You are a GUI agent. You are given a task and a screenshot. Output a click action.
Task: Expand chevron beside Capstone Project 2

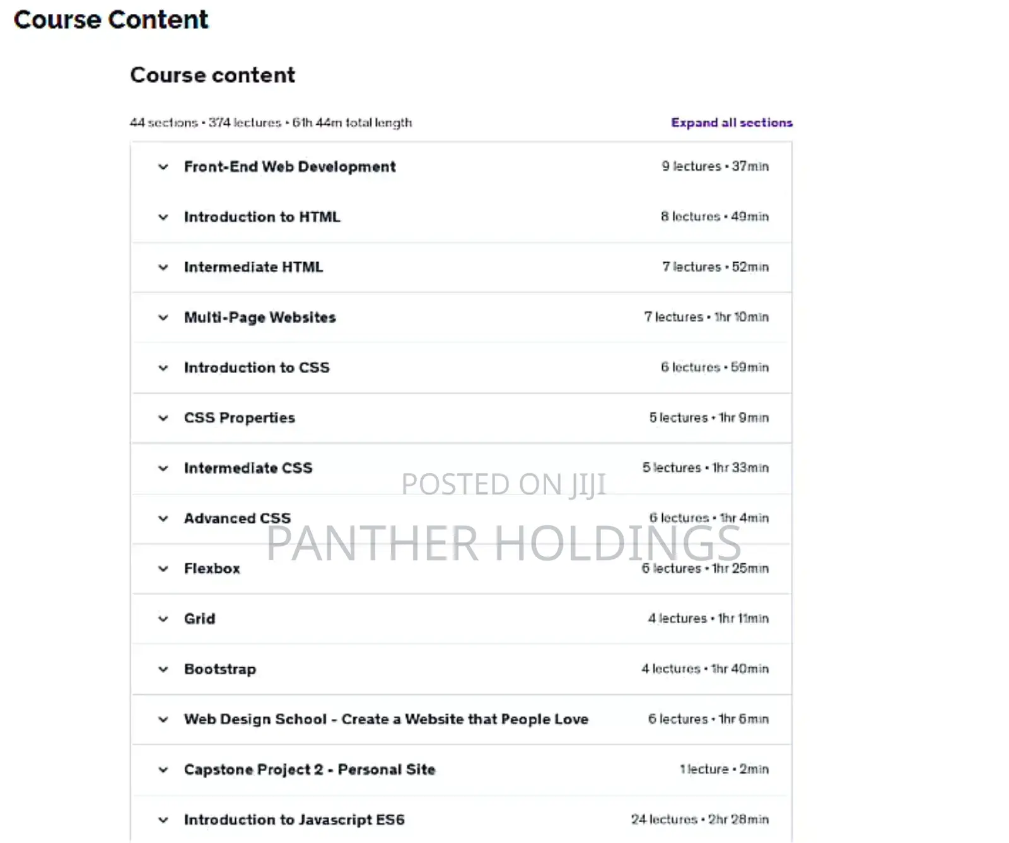tap(163, 769)
